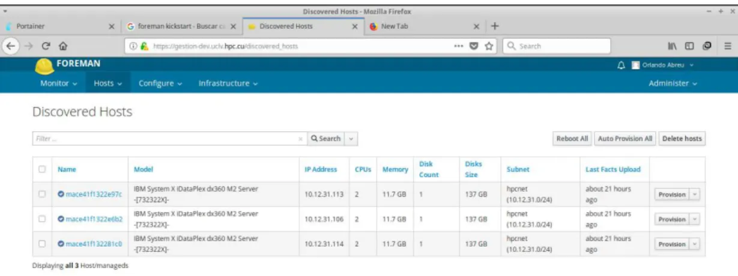Click the Auto Provision All button

pyautogui.click(x=625, y=138)
